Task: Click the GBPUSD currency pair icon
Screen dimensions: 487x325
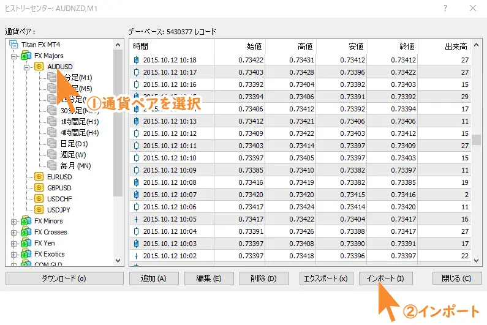Action: tap(39, 188)
